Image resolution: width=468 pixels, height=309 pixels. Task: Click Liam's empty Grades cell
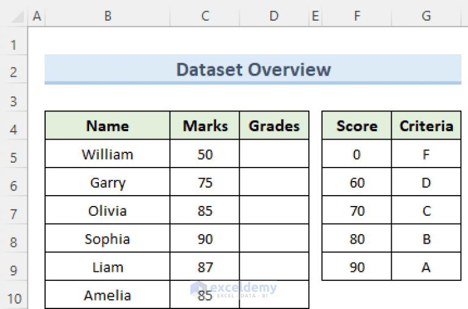click(274, 266)
